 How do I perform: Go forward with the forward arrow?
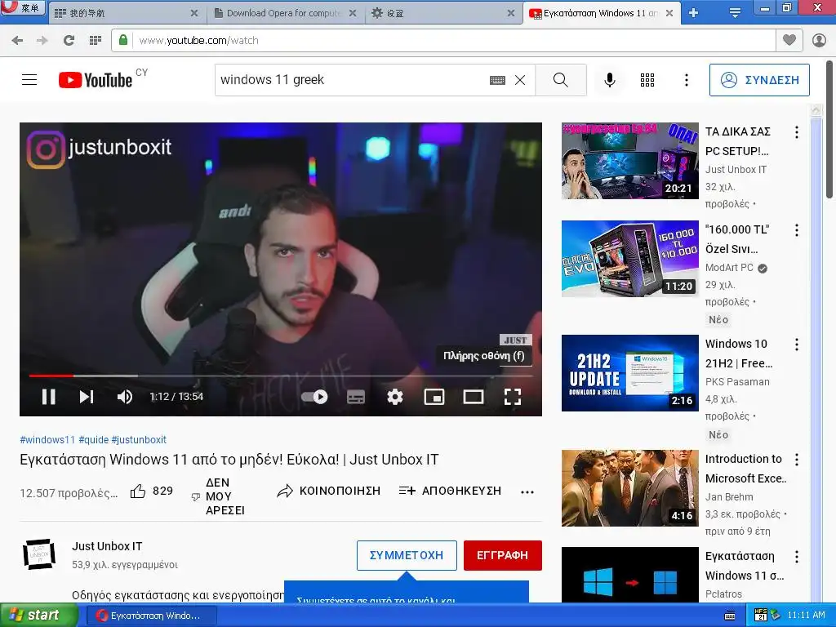(42, 41)
